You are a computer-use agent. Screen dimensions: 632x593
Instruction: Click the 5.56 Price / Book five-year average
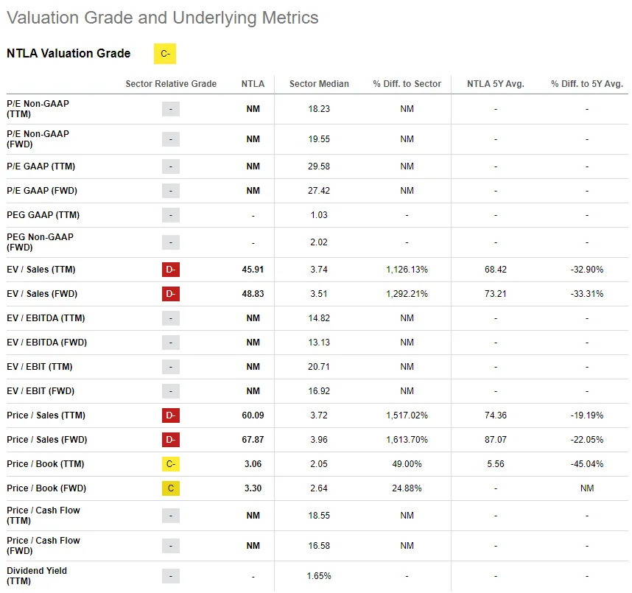pyautogui.click(x=496, y=464)
